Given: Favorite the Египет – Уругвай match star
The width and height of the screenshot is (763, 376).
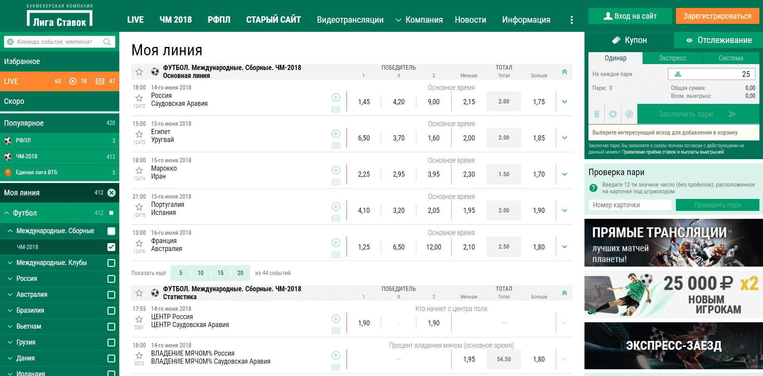Looking at the screenshot, I should (139, 134).
